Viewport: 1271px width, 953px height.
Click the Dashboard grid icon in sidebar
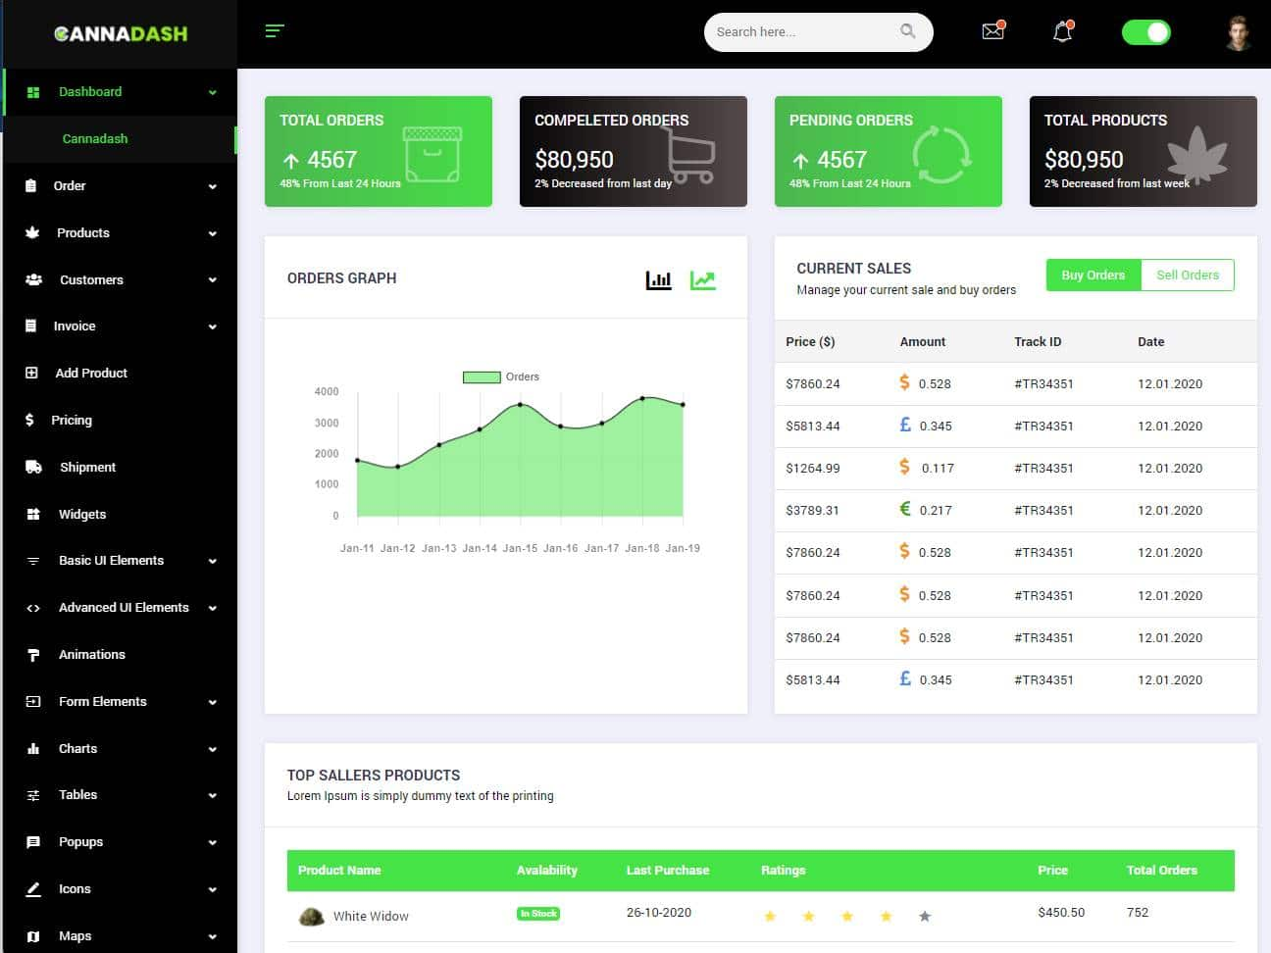33,92
